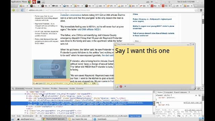215x121 pixels.
Task: Click the new note icon in sticky note
Action: pyautogui.click(x=117, y=86)
